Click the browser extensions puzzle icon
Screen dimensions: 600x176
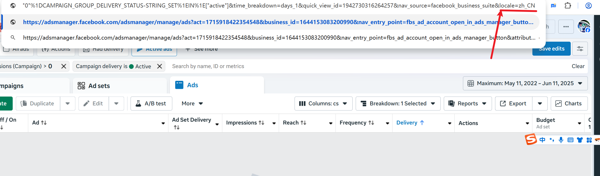click(568, 5)
